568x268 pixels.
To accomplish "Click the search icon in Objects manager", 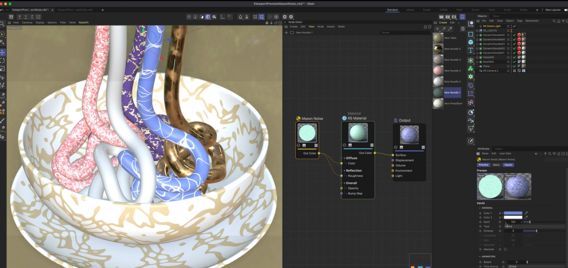I will 554,21.
